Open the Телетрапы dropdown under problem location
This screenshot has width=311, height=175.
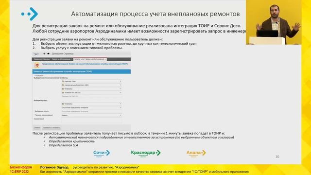[x=91, y=89]
